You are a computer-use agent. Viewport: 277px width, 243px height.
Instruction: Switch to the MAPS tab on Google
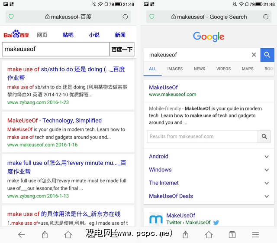pos(248,69)
